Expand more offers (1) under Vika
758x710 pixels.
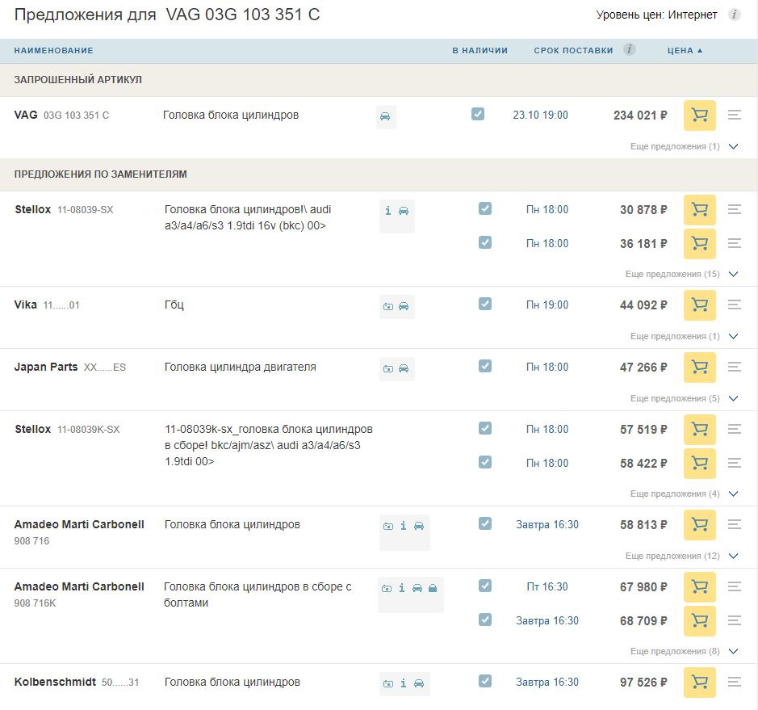684,336
